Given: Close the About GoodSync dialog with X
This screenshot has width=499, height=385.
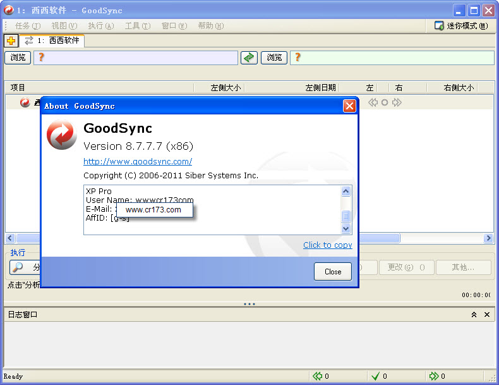Looking at the screenshot, I should point(349,106).
